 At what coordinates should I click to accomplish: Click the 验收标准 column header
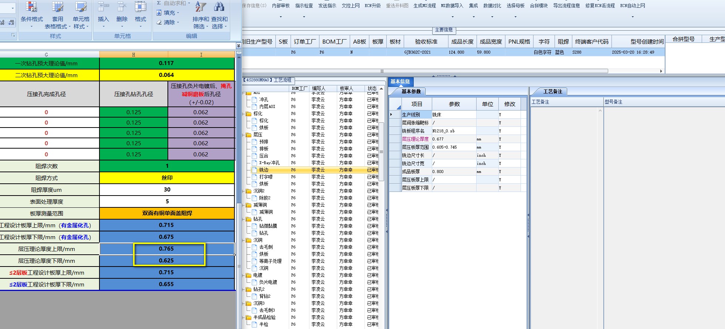pyautogui.click(x=426, y=42)
